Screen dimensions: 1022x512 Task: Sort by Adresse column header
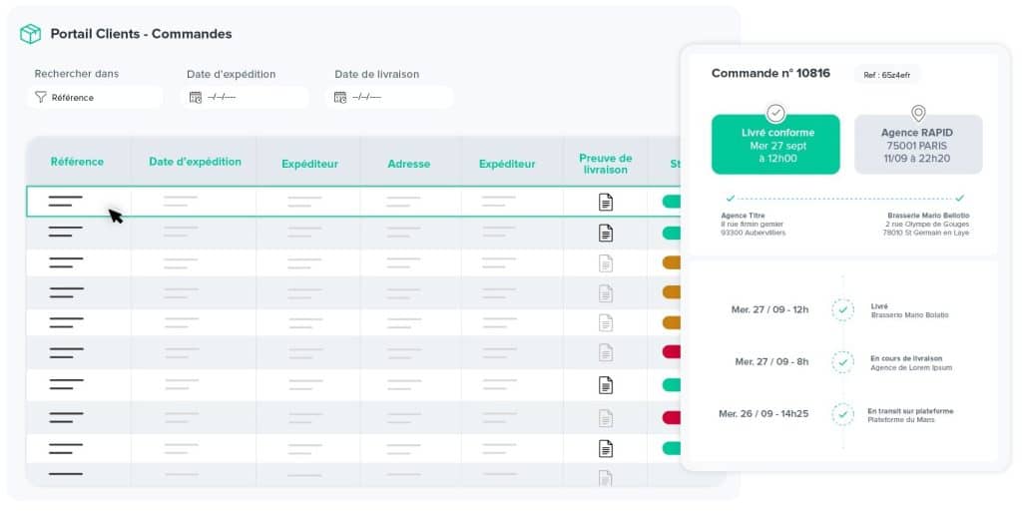tap(408, 164)
